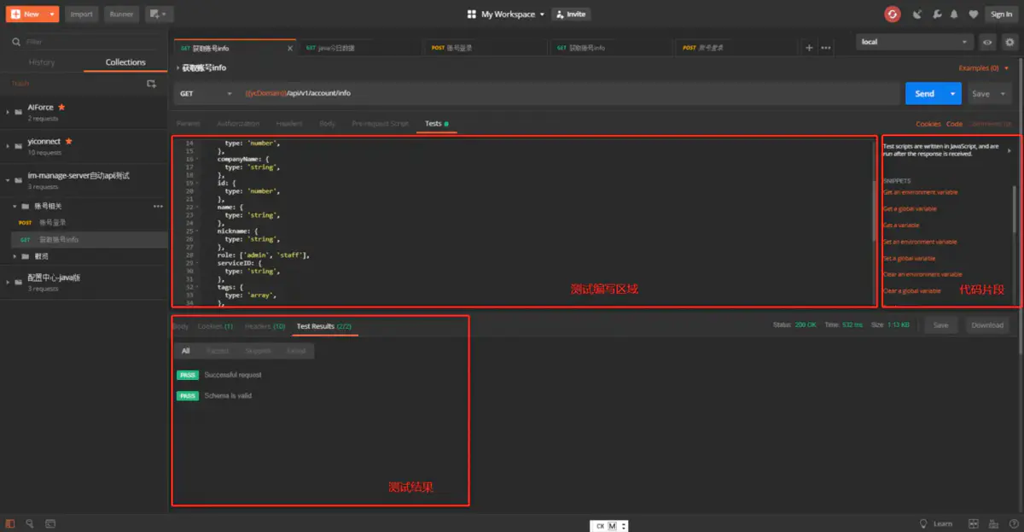The image size is (1024, 532).
Task: Insert the 'Get a global variable' snippet
Action: (x=910, y=209)
